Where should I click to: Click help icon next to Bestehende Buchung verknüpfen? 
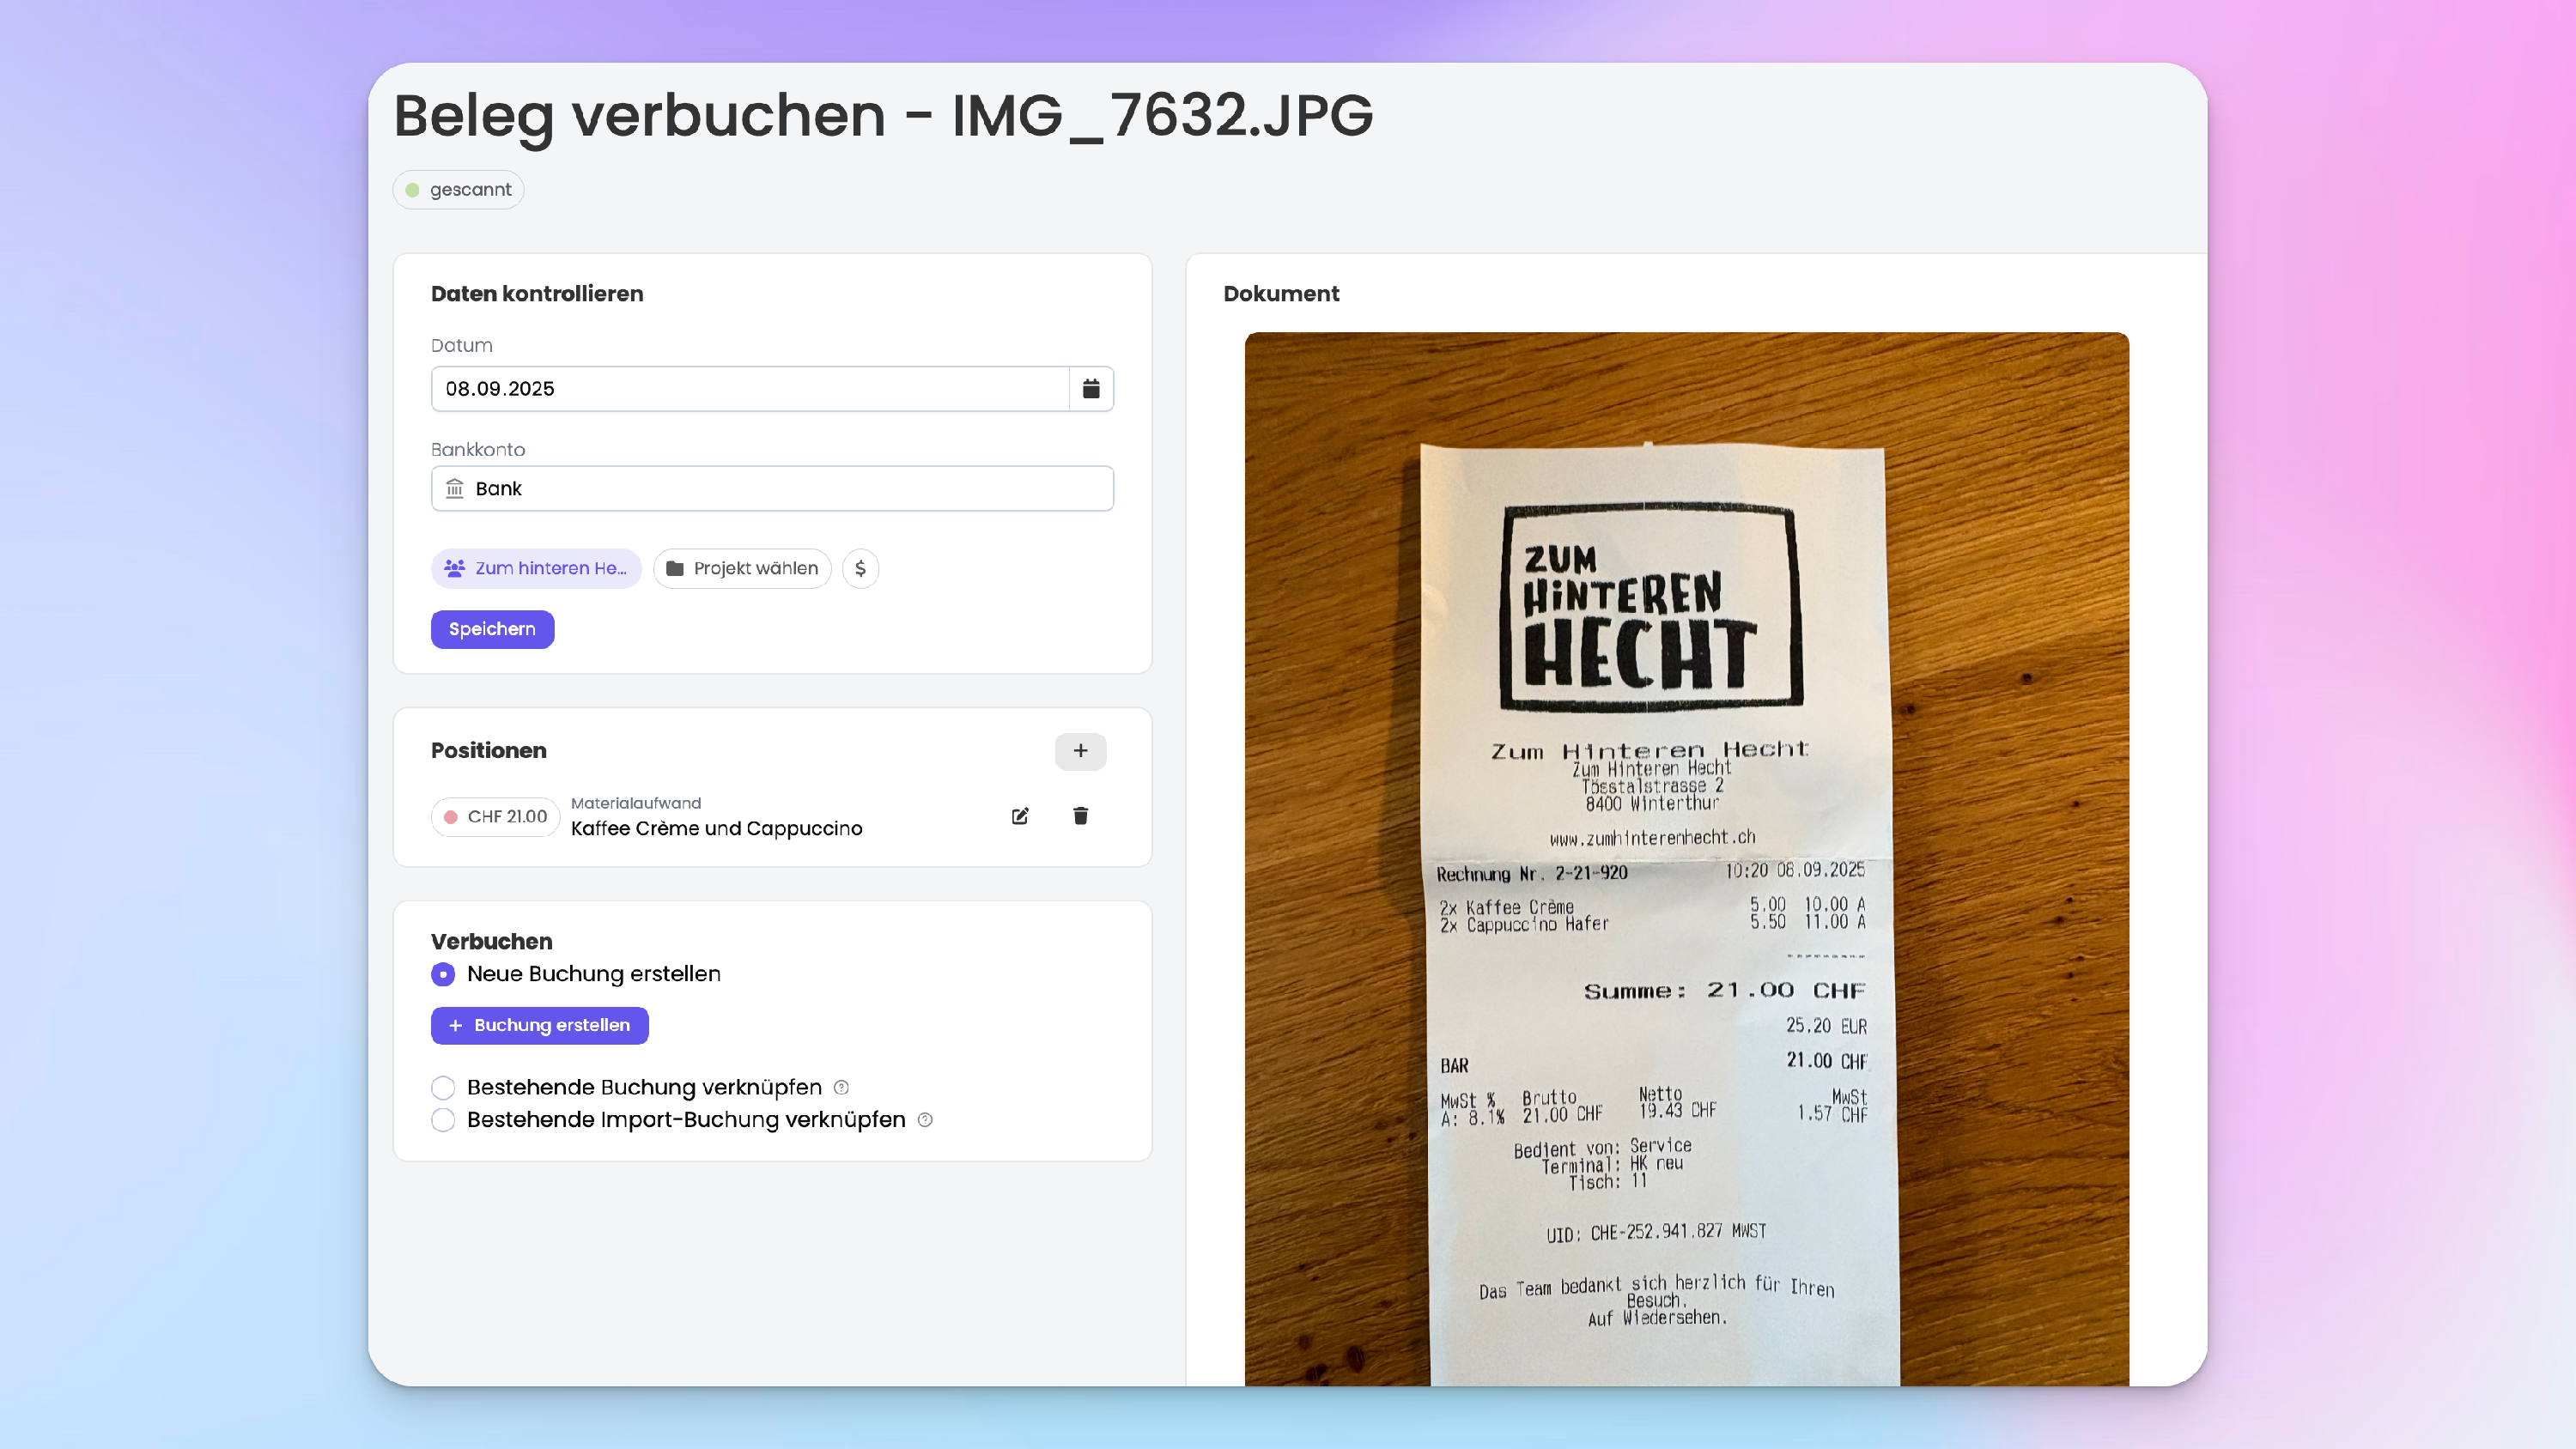click(x=841, y=1087)
